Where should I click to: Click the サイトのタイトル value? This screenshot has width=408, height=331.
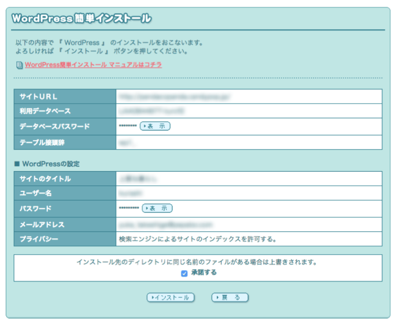point(138,179)
